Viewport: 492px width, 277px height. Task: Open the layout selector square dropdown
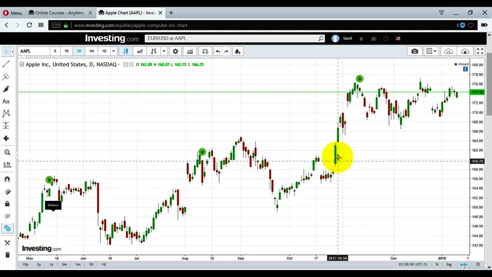click(x=432, y=51)
